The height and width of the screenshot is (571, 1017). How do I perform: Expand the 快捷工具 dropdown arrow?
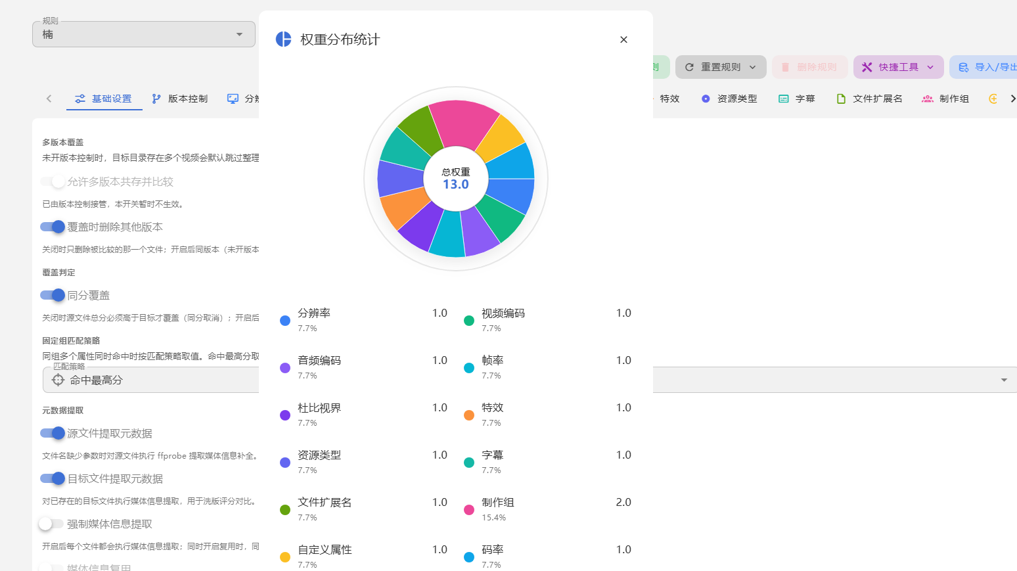point(930,67)
